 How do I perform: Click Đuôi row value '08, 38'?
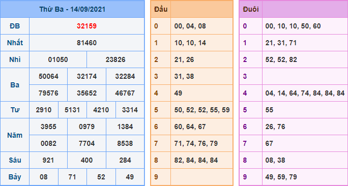(275, 160)
